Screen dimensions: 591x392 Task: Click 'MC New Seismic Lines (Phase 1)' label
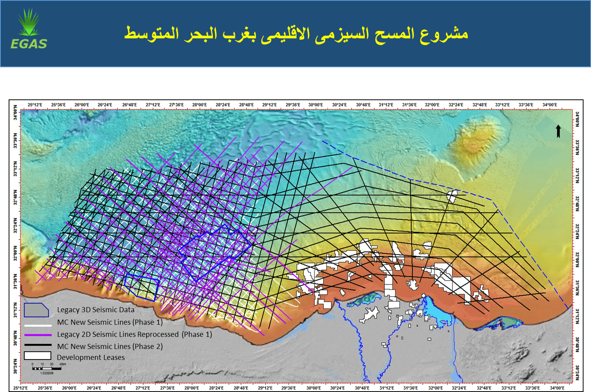pos(110,322)
